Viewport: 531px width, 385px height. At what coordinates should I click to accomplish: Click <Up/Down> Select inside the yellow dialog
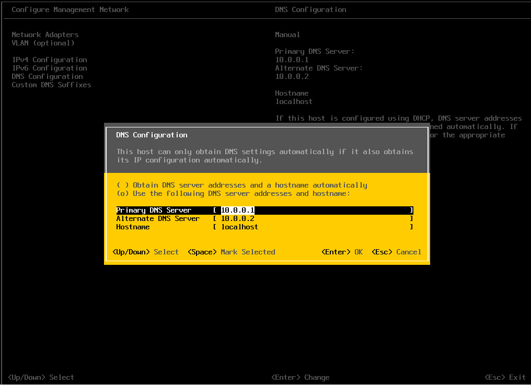click(x=145, y=252)
